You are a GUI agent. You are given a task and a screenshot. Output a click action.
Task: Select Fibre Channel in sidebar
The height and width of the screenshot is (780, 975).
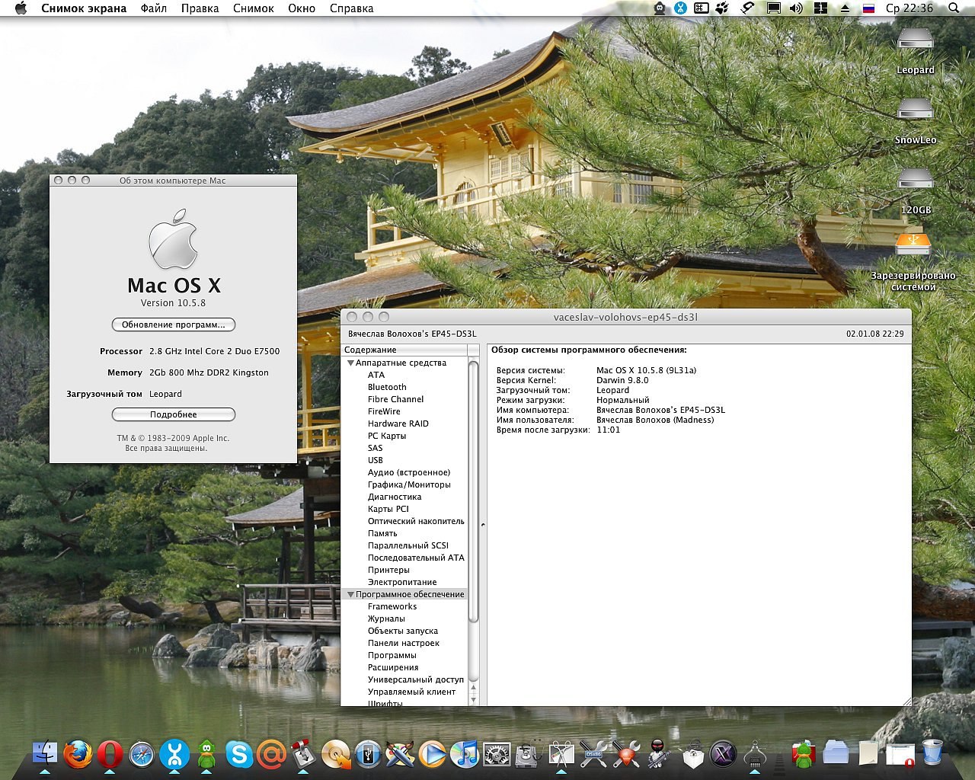click(395, 399)
